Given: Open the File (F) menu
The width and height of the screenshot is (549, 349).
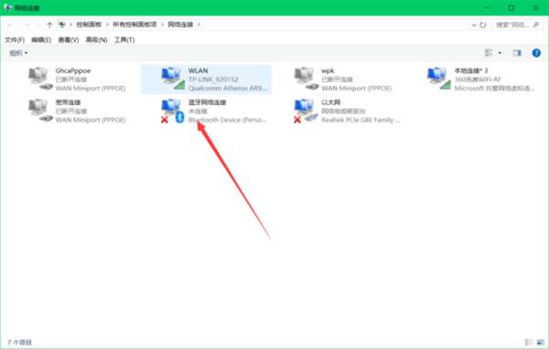Looking at the screenshot, I should tap(15, 40).
